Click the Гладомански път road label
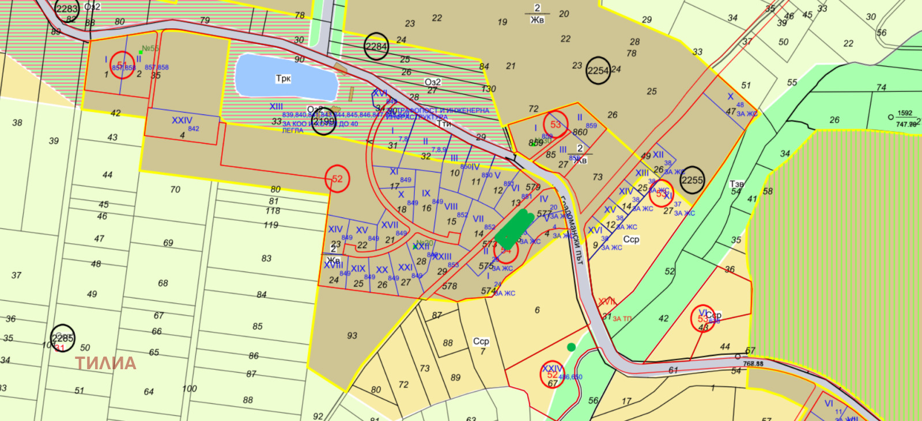This screenshot has width=922, height=421. (573, 229)
